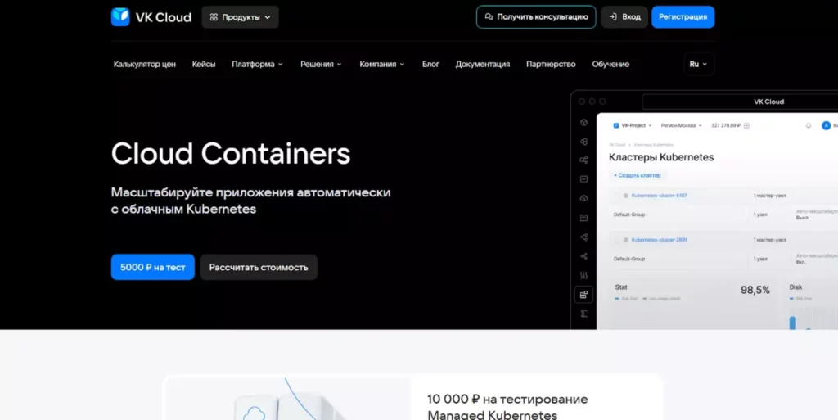Screen dimensions: 838x420
Task: Click the grid icon in Продукты button
Action: (x=214, y=17)
